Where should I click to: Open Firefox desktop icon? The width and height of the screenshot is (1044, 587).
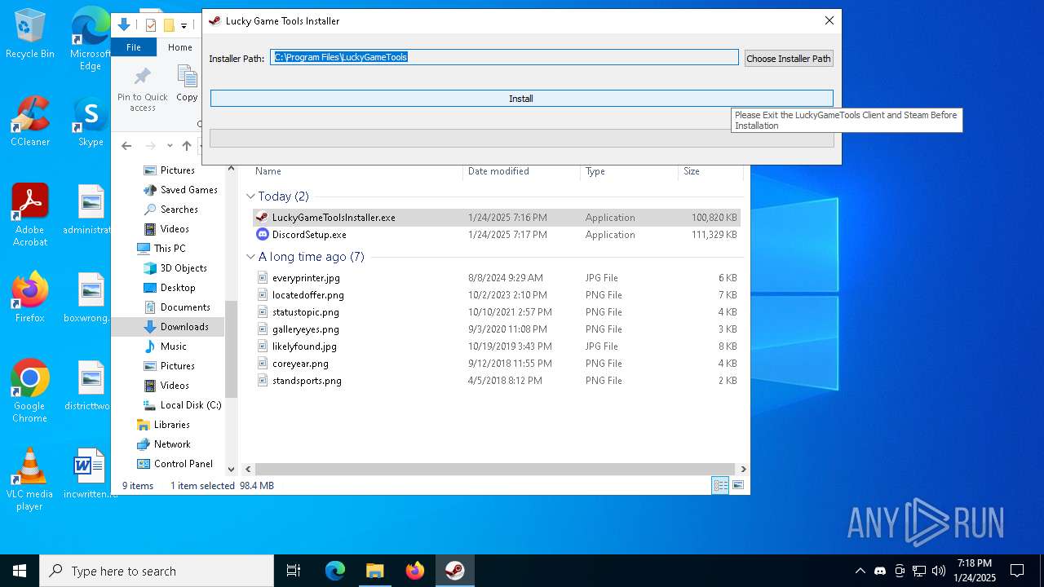(30, 298)
